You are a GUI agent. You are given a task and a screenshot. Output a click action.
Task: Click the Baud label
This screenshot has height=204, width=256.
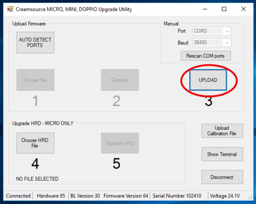(183, 43)
